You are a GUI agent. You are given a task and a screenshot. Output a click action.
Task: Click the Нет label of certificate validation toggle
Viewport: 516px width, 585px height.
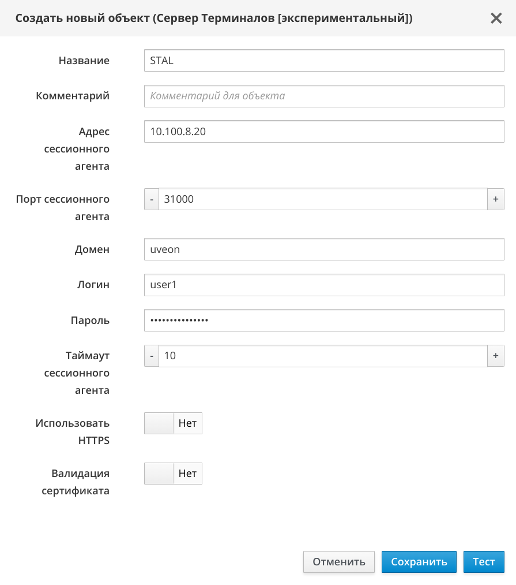188,474
